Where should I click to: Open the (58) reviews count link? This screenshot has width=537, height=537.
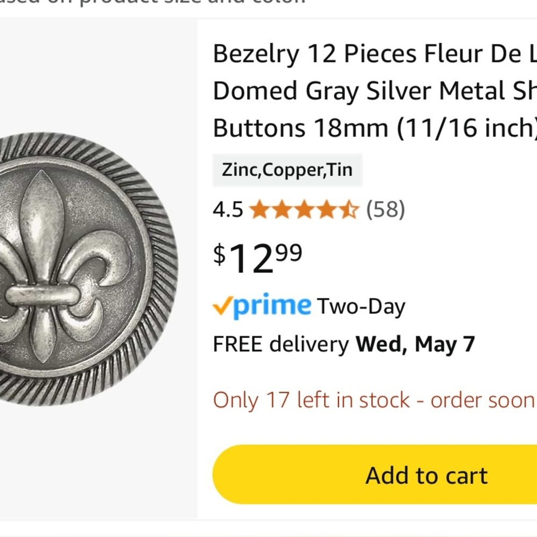pos(385,210)
